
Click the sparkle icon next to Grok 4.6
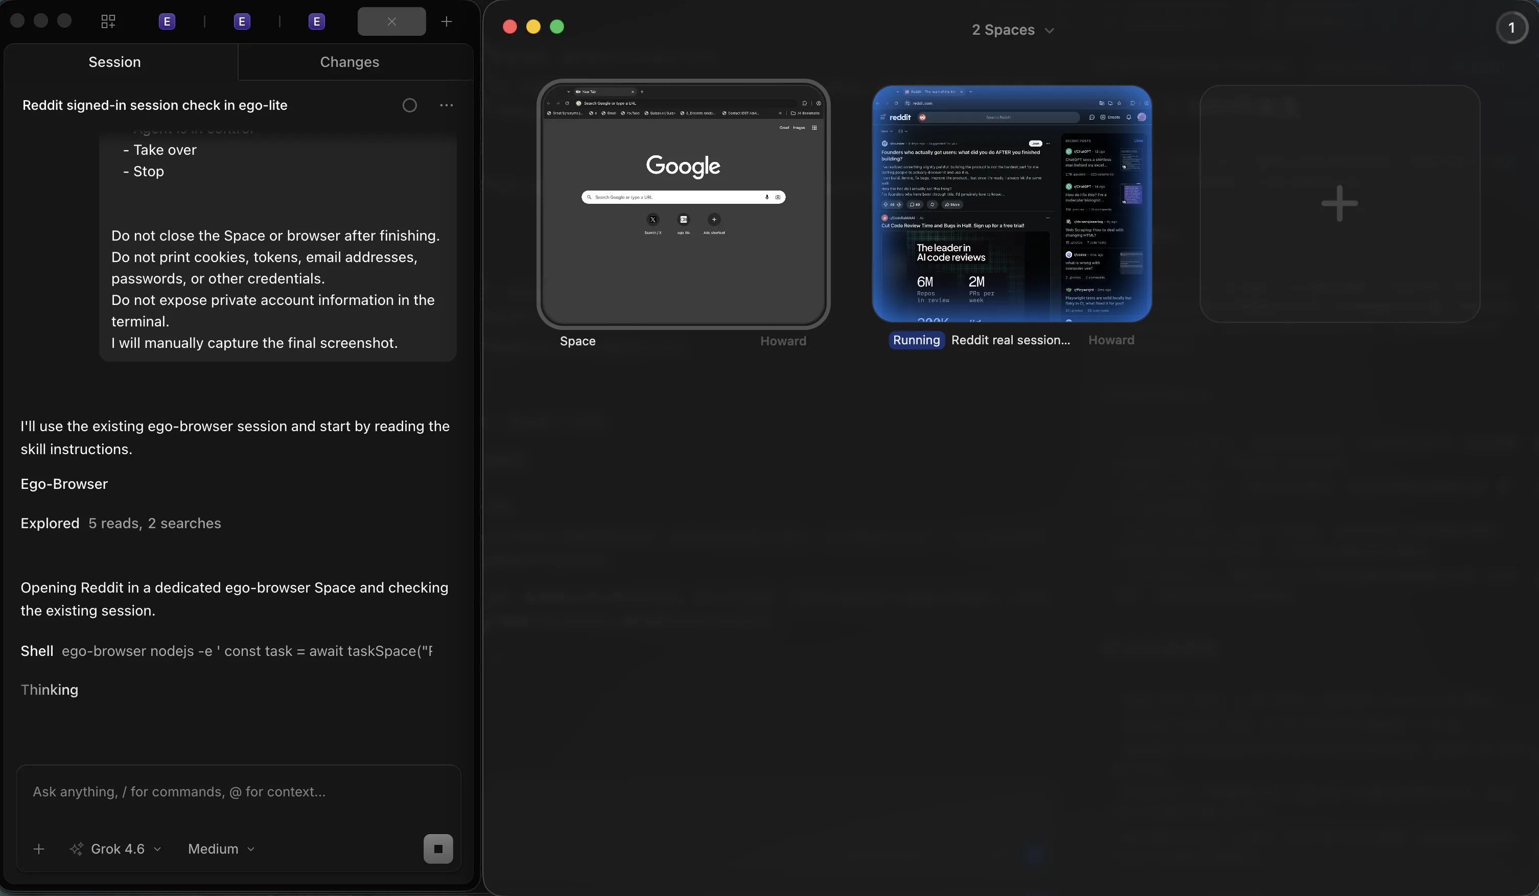point(76,849)
